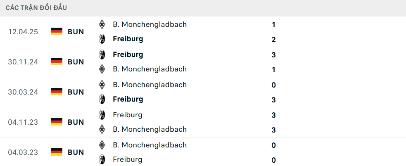Screen dimensions: 406x166
Task: Open the Freiburg team name in the 12.04.25 match
Action: tap(128, 39)
